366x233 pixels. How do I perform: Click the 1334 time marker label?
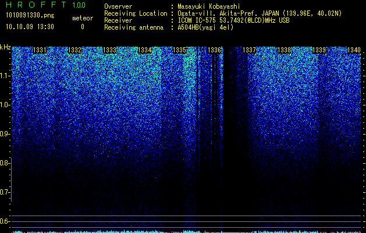click(145, 50)
